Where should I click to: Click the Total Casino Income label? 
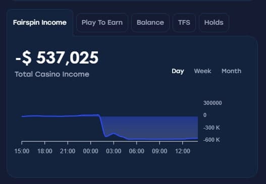coord(52,74)
